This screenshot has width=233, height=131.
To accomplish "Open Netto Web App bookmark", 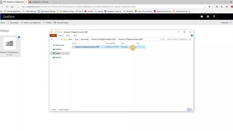I will (29, 11).
